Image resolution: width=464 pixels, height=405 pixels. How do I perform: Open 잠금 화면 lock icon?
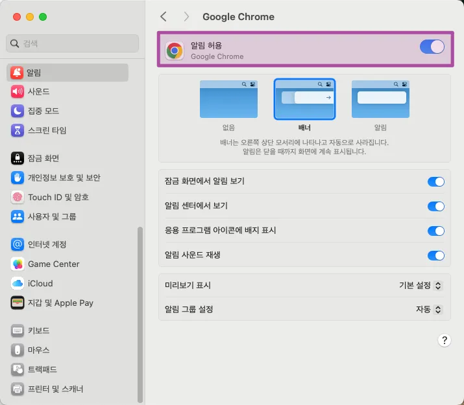pyautogui.click(x=17, y=158)
